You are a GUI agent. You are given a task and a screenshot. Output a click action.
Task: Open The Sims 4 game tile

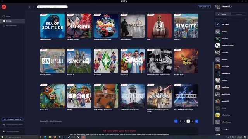(x=133, y=61)
